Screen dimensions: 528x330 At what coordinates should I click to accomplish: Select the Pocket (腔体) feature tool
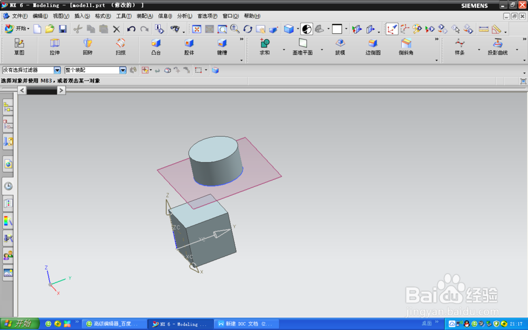tap(189, 46)
